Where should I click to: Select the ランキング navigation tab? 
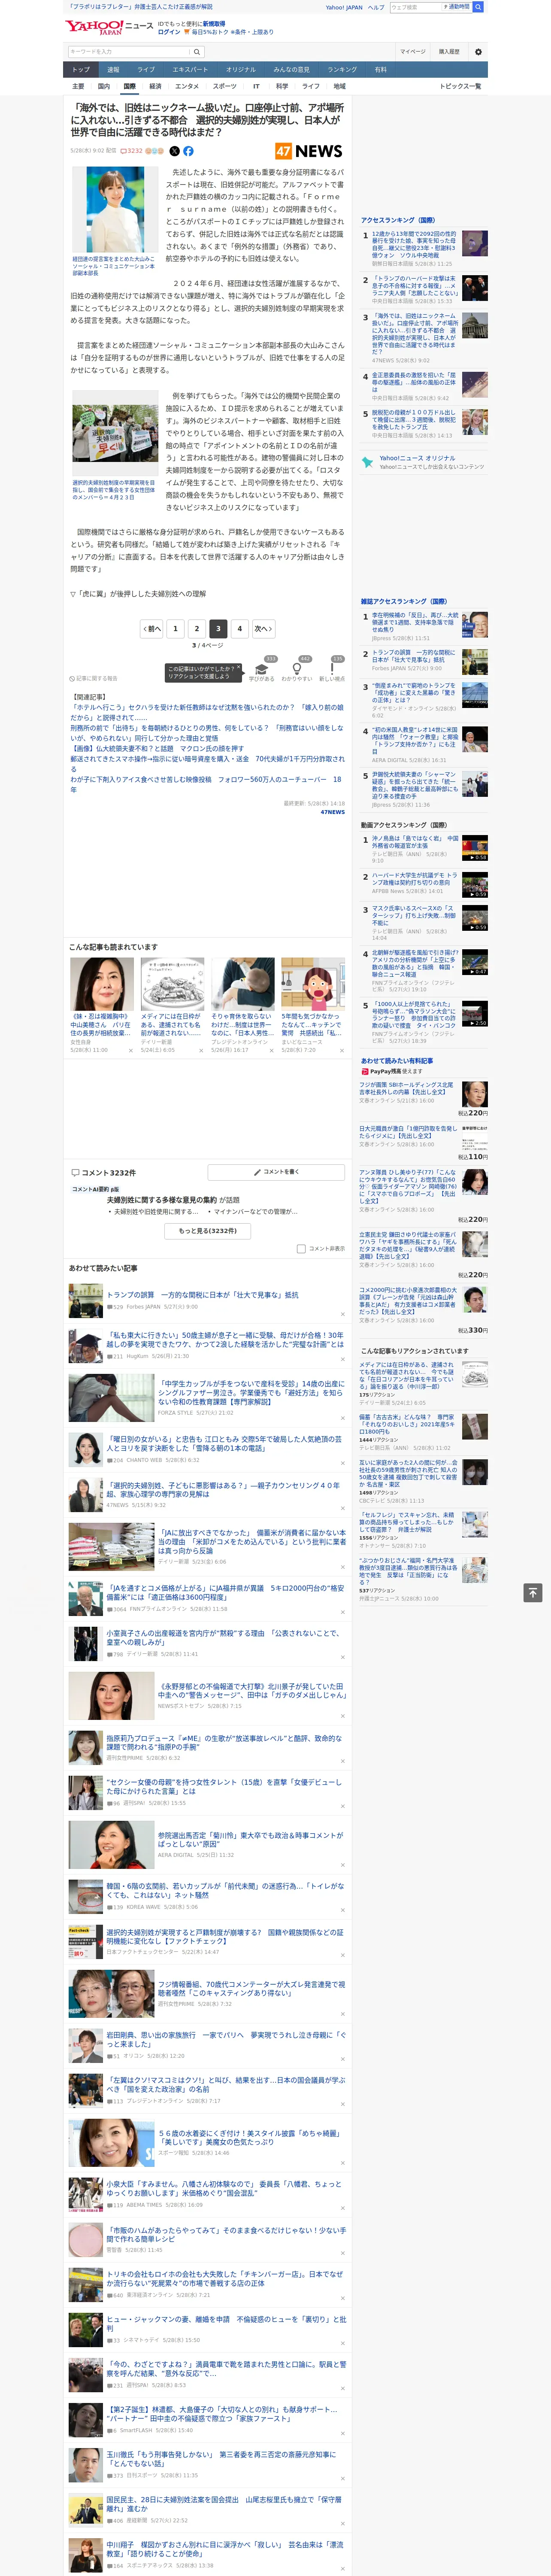(x=342, y=70)
